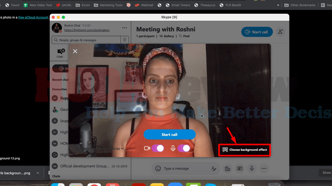Open the HOM chat in sidebar
The height and width of the screenshot is (186, 332).
pyautogui.click(x=60, y=143)
